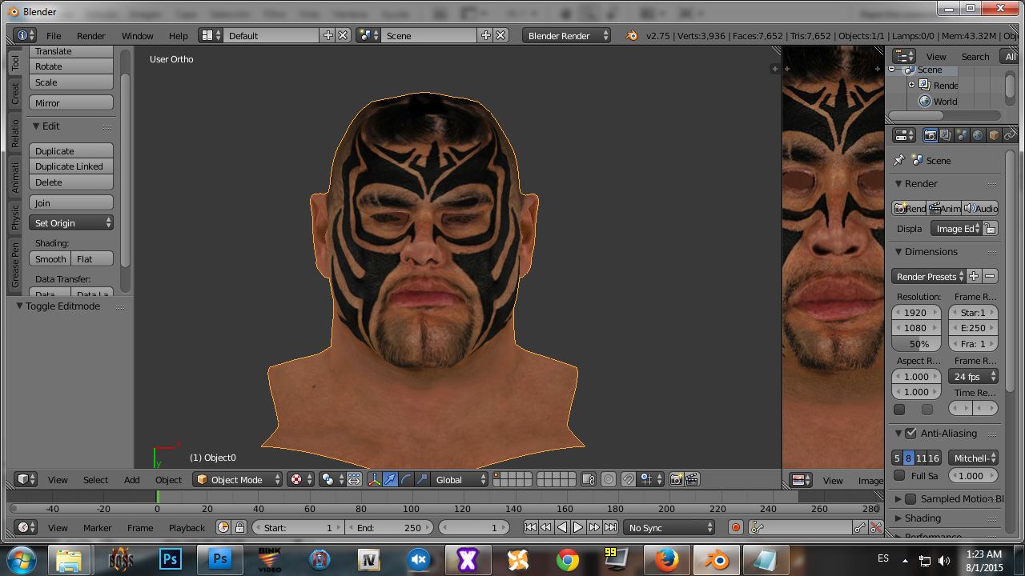Click the Mirror button
This screenshot has width=1025, height=576.
pos(71,103)
